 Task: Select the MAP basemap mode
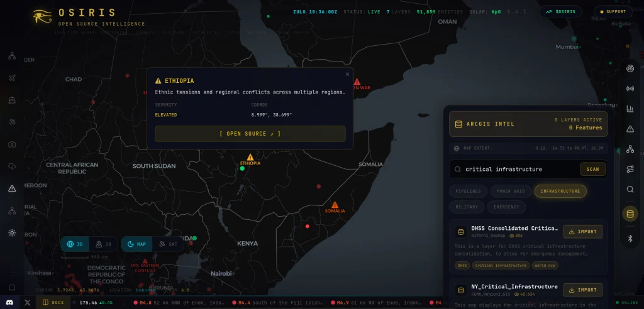pos(136,244)
